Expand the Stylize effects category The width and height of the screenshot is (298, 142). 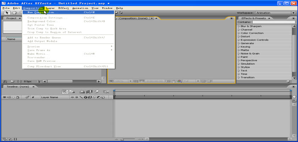pos(239,67)
